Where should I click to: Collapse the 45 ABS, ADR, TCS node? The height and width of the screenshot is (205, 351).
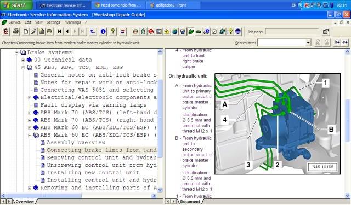click(x=23, y=68)
